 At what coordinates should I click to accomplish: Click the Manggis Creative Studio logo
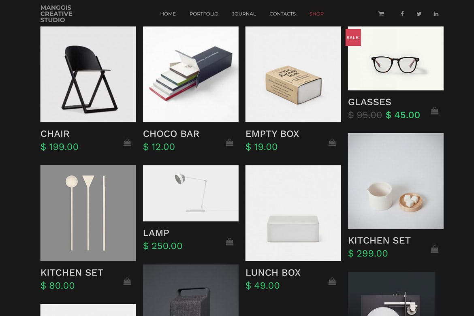pos(57,14)
